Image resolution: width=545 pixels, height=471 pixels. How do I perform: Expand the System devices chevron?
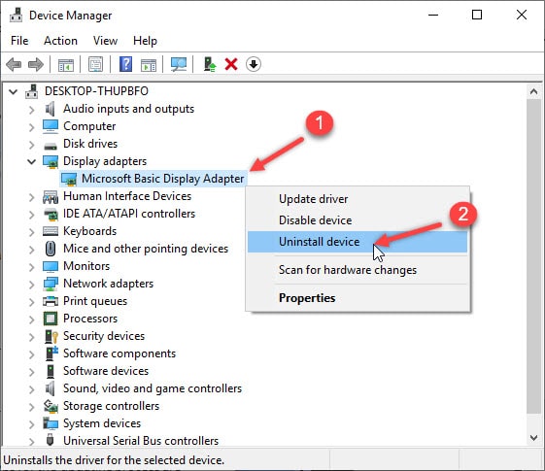coord(32,424)
